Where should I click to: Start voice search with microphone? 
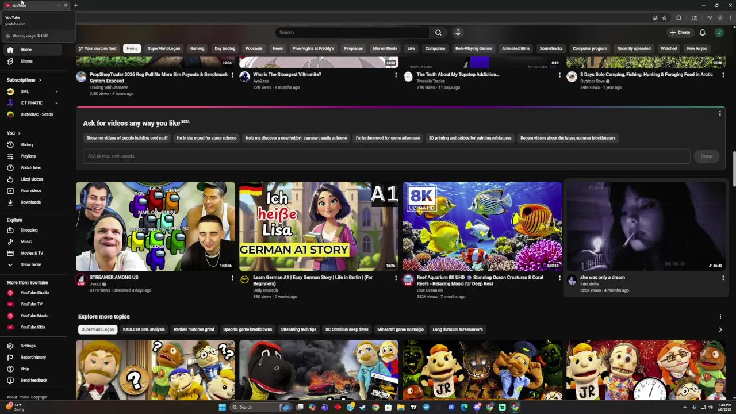[x=458, y=33]
